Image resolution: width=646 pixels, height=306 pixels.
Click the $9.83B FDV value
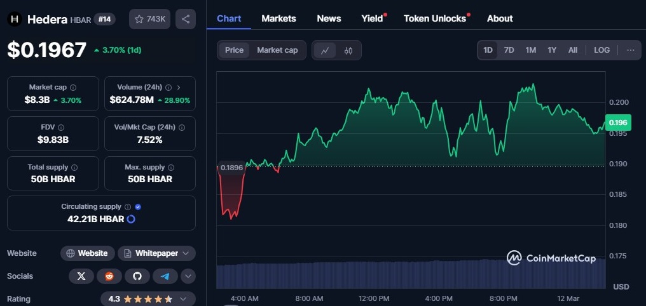coord(53,140)
